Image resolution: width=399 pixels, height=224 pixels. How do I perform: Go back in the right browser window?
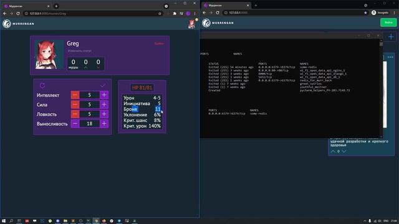coord(204,12)
